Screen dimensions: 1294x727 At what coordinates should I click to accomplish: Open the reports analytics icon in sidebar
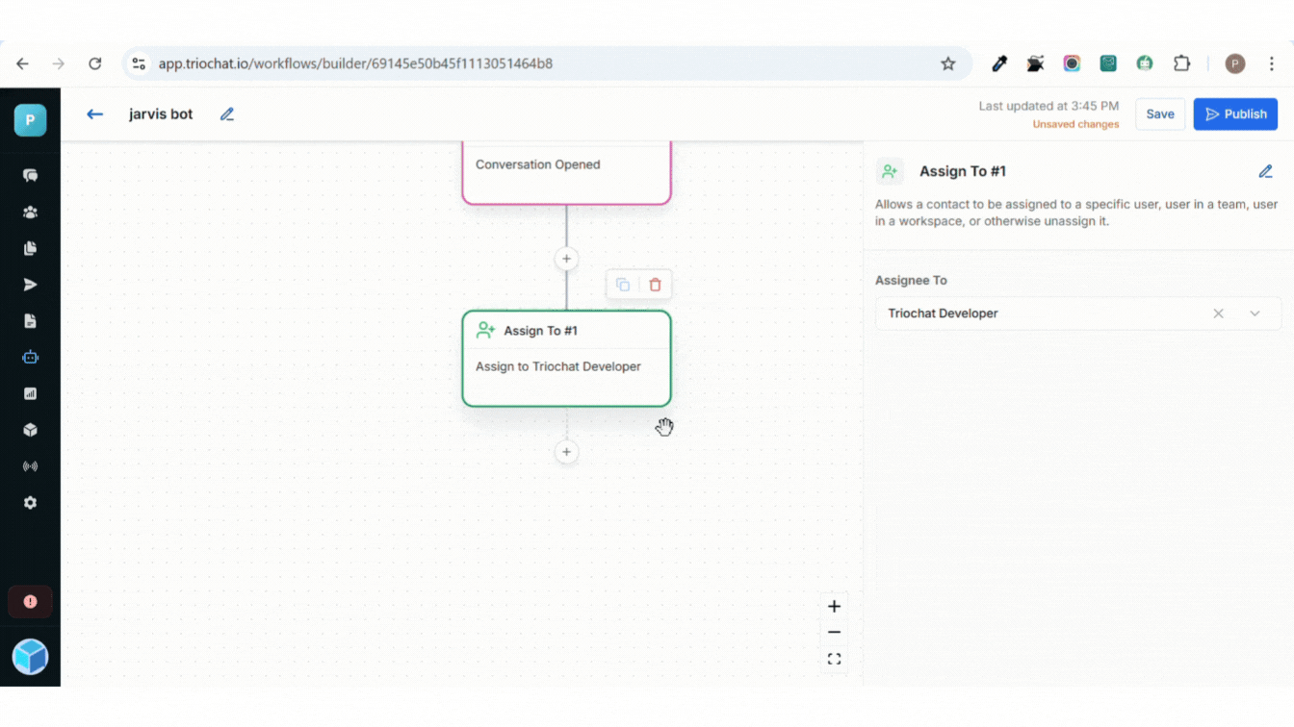[30, 393]
